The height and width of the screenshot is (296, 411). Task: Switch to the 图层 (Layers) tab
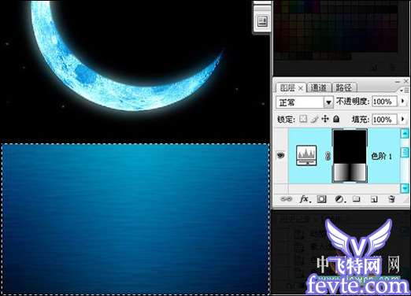pos(287,88)
